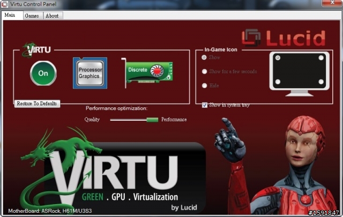Select the Hide in-game icon radio
Image resolution: width=343 pixels, height=217 pixels.
click(x=204, y=86)
